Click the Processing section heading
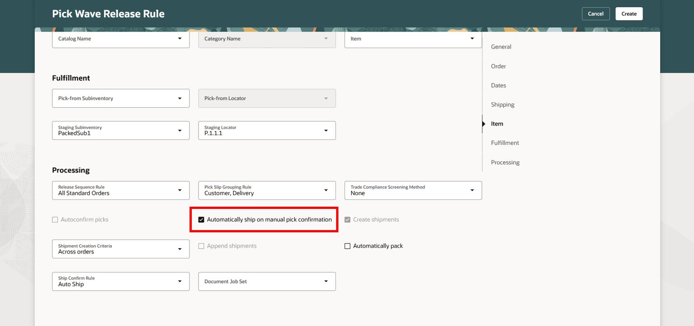Screen dimensions: 694x326 click(x=71, y=170)
